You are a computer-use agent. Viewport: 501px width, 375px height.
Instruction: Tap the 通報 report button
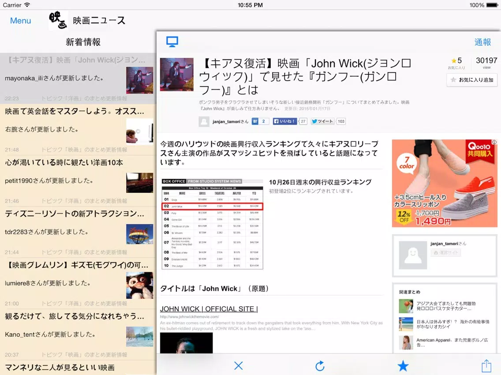(x=482, y=42)
